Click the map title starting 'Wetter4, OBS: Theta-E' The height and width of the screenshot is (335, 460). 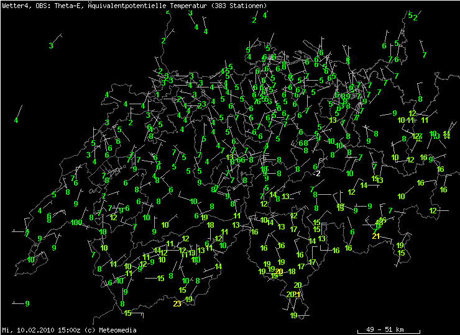[x=134, y=6]
